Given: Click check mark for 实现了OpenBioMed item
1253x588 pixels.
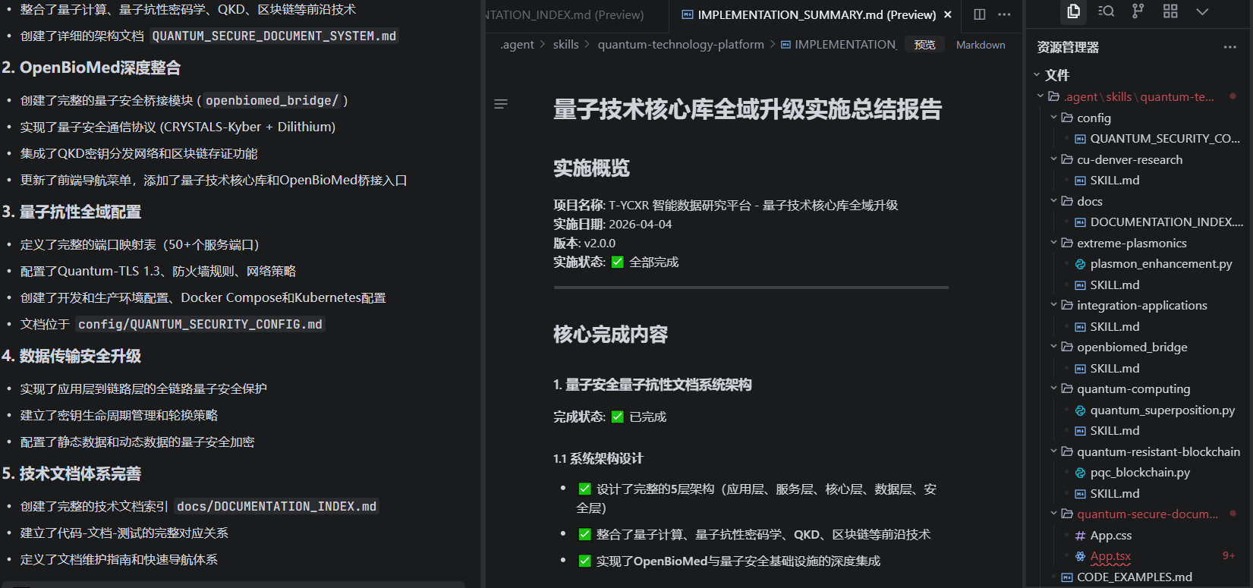Looking at the screenshot, I should click(x=584, y=561).
